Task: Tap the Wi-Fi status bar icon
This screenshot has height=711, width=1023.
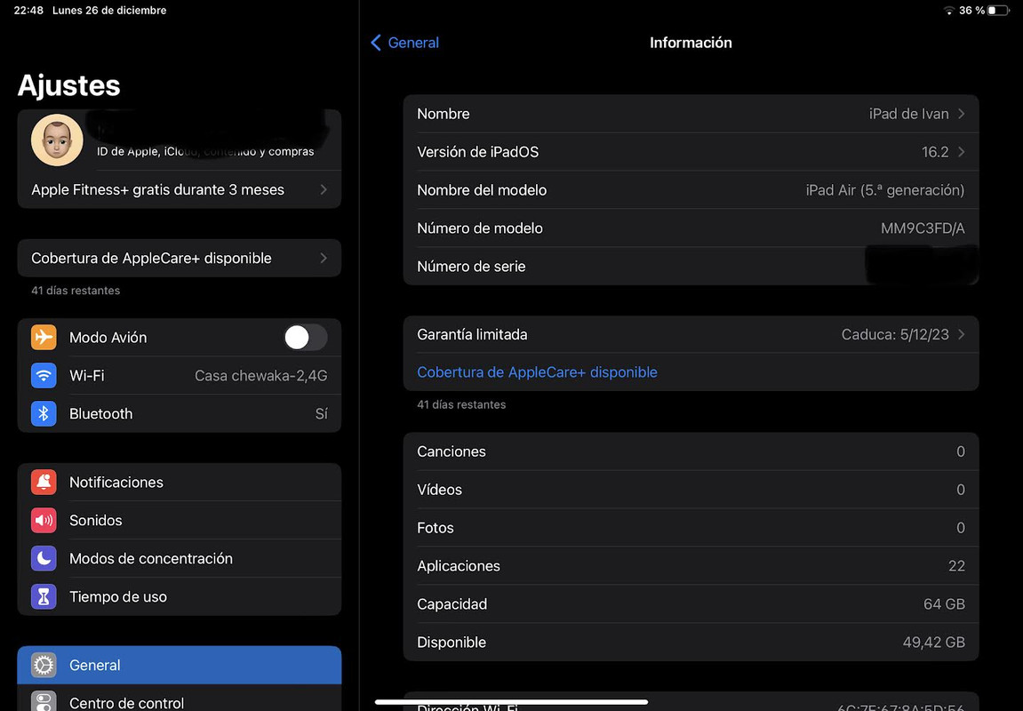Action: (x=948, y=11)
